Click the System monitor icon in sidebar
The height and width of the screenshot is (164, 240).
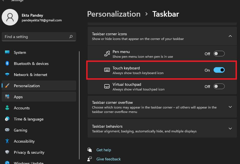pos(7,52)
